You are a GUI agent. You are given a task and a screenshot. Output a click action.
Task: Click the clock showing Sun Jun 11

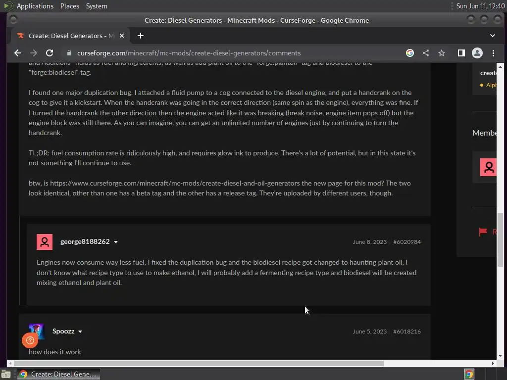click(x=480, y=6)
